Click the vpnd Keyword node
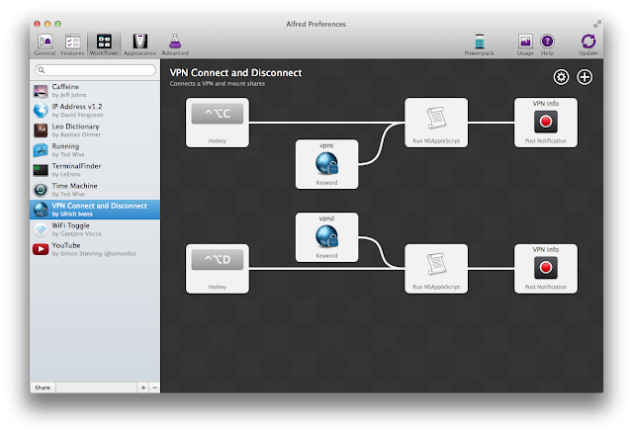 (x=326, y=237)
